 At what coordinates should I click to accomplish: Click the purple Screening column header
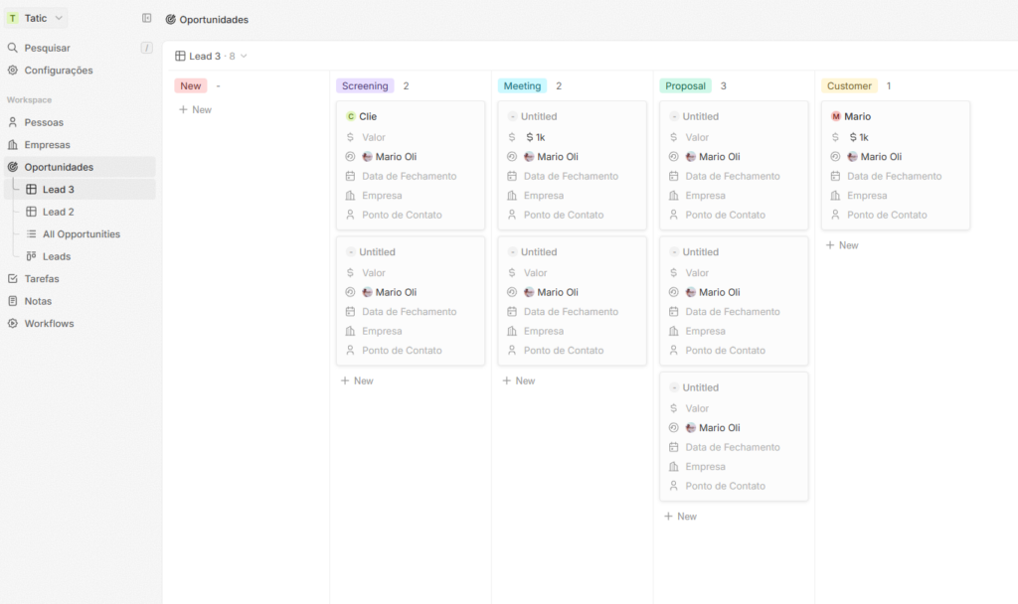pyautogui.click(x=365, y=86)
